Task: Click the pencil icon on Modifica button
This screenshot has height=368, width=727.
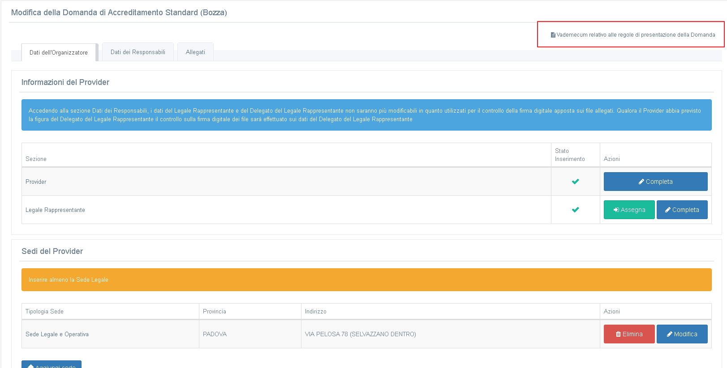Action: 670,334
